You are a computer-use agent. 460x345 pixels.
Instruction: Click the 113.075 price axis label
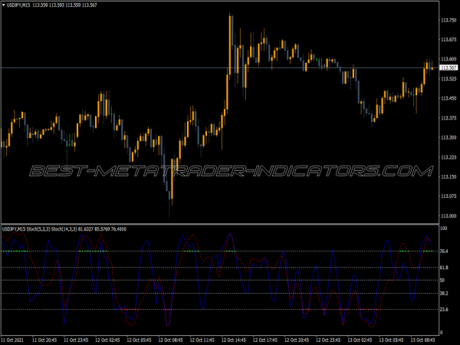(449, 196)
